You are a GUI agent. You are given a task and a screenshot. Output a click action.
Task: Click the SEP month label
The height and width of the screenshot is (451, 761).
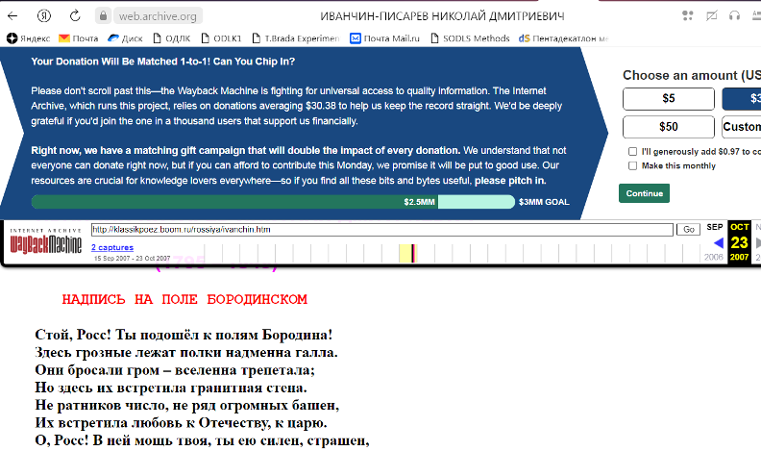(715, 227)
